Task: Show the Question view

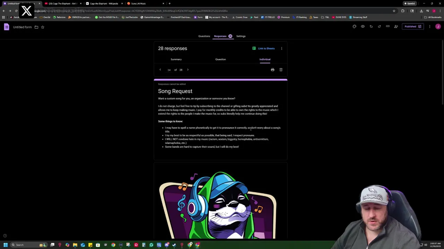Action: click(221, 59)
